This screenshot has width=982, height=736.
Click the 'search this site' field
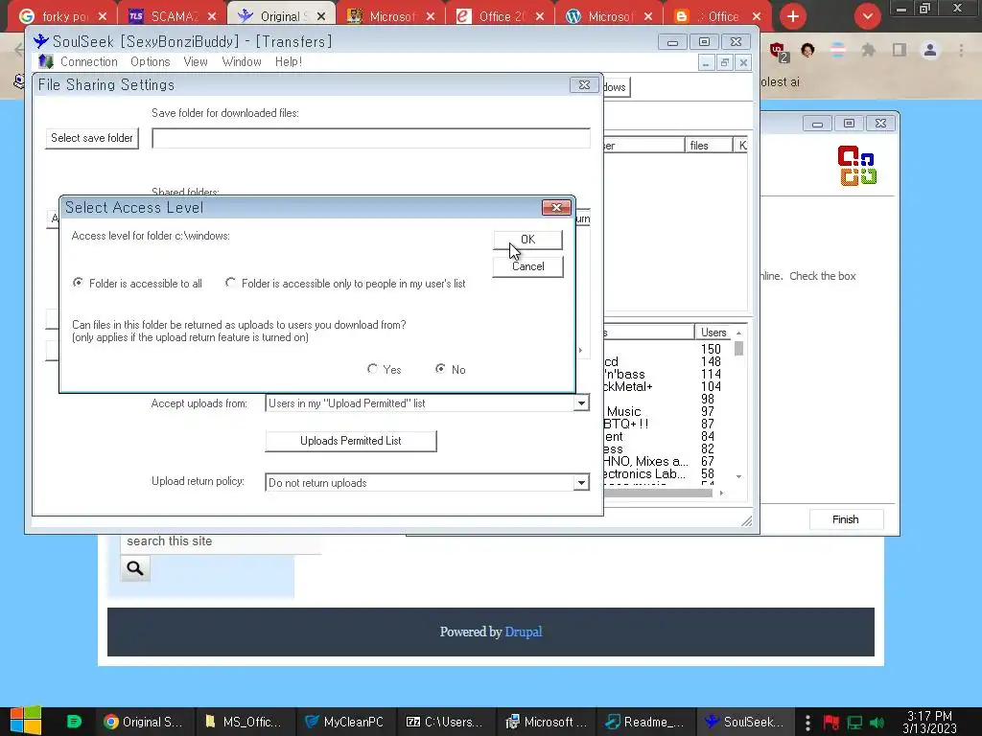pos(221,541)
